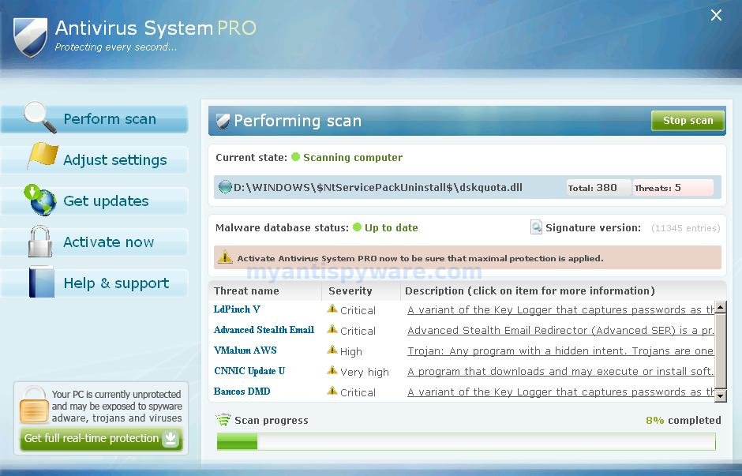This screenshot has height=476, width=742.
Task: Choose Activate now in sidebar
Action: click(x=94, y=242)
